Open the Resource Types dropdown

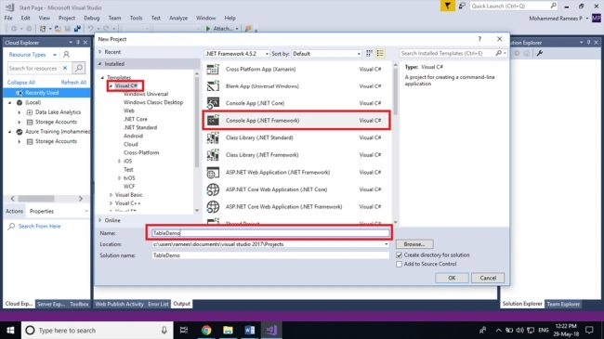click(x=33, y=55)
